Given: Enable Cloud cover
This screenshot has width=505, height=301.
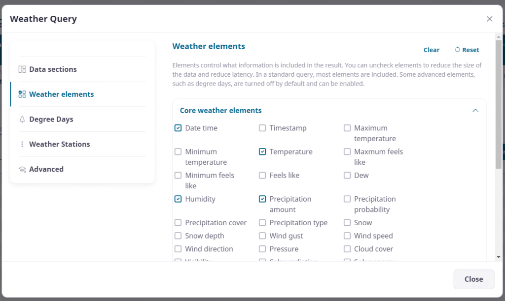Looking at the screenshot, I should coord(347,249).
